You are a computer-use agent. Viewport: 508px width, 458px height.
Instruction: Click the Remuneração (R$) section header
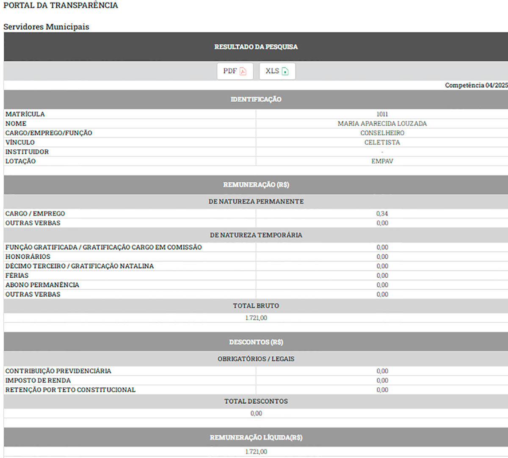point(256,185)
